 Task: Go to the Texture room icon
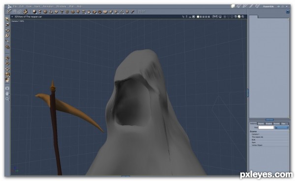pyautogui.click(x=251, y=6)
